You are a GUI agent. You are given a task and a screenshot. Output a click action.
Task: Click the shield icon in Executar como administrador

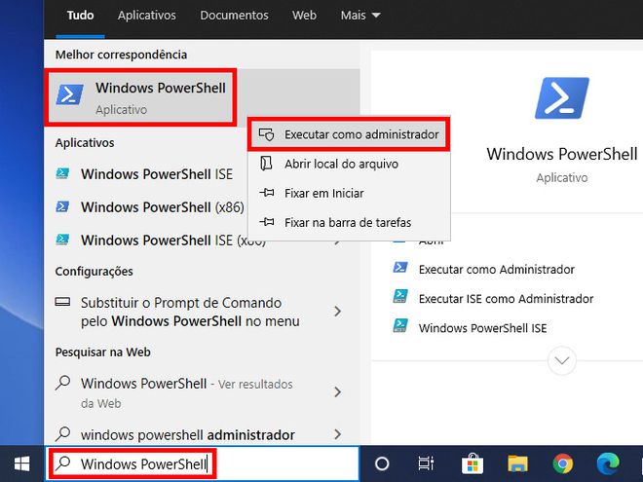point(266,134)
